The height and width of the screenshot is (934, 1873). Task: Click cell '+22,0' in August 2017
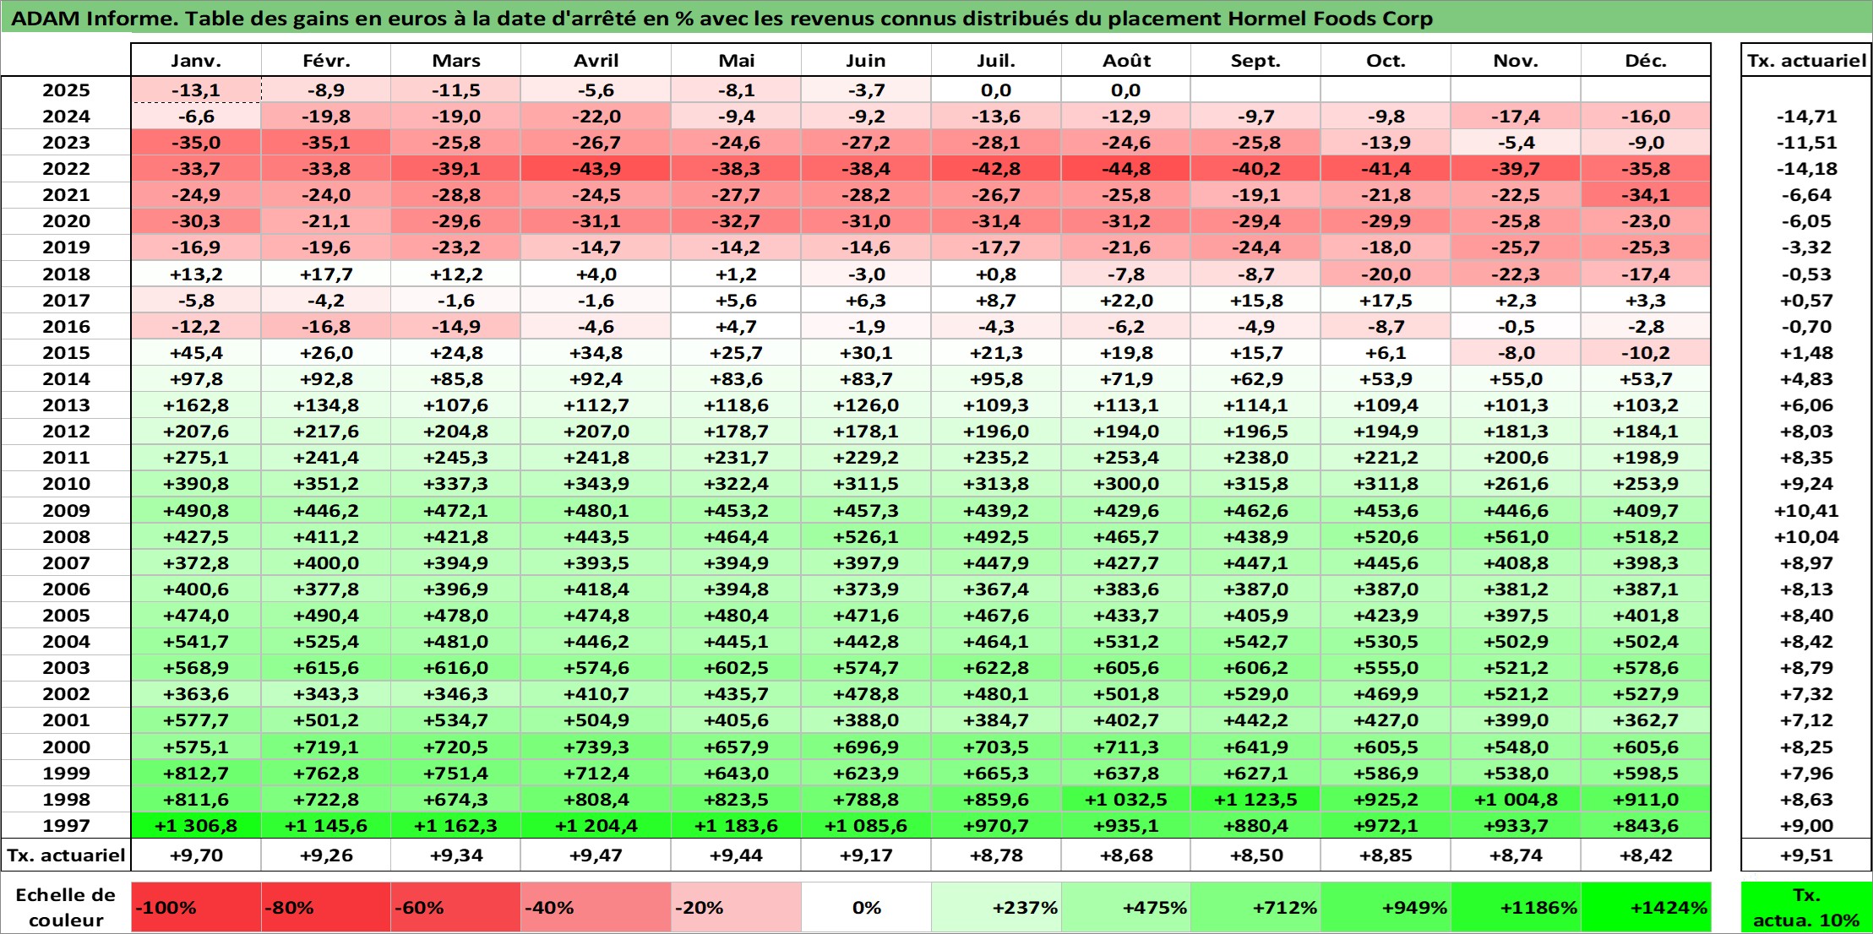pyautogui.click(x=1126, y=301)
